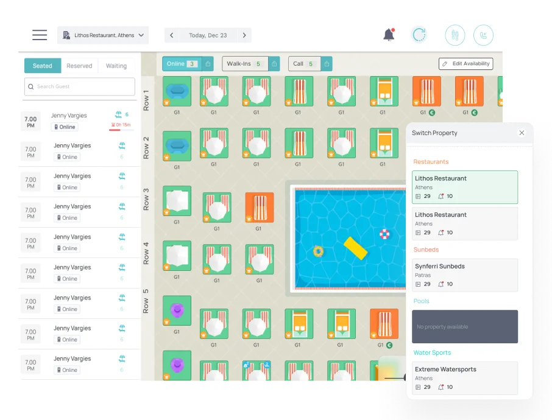The height and width of the screenshot is (420, 552).
Task: Select Row 3 orange sunbed spot
Action: tap(260, 208)
